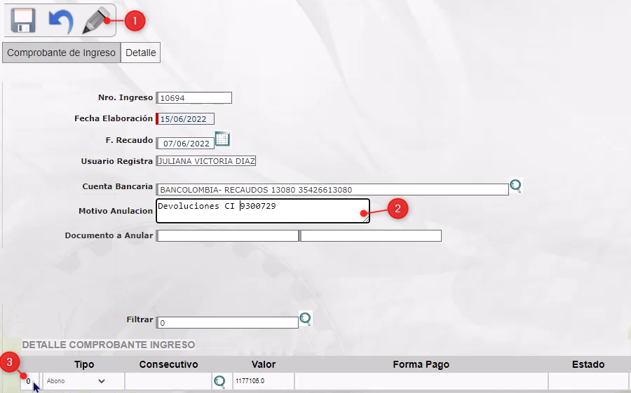631x393 pixels.
Task: Click the blue Undo arrow icon
Action: [x=60, y=21]
